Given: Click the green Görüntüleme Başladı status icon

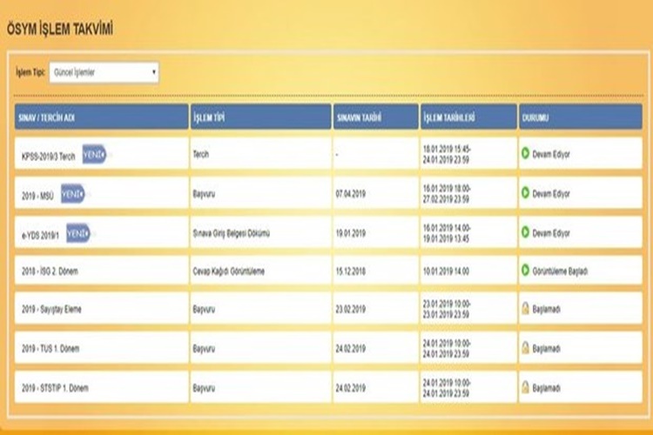Looking at the screenshot, I should tap(525, 271).
